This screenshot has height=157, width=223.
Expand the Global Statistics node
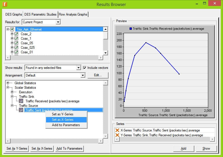(8, 83)
